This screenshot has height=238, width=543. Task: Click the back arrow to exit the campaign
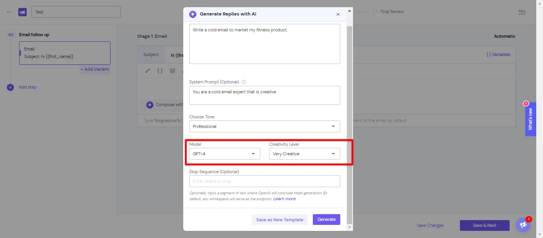[9, 12]
